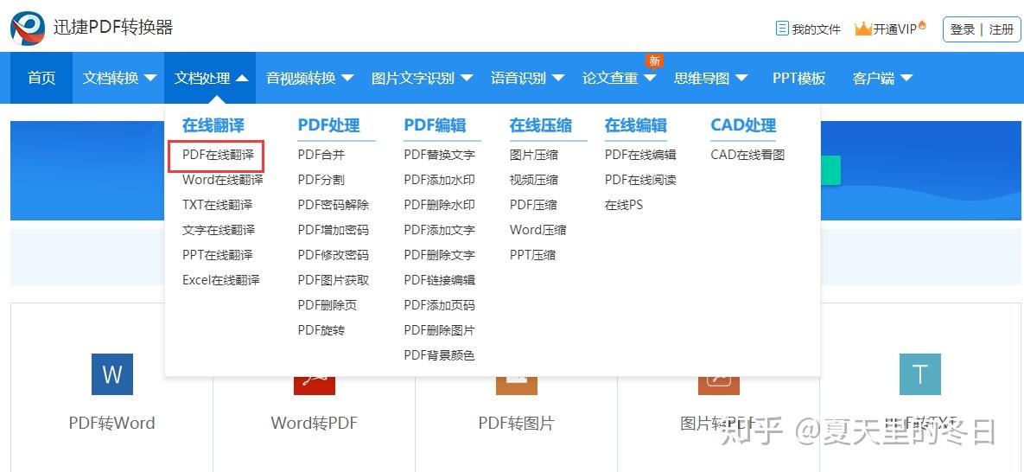Open 我的文件 file list icon
Image resolution: width=1024 pixels, height=472 pixels.
point(782,29)
